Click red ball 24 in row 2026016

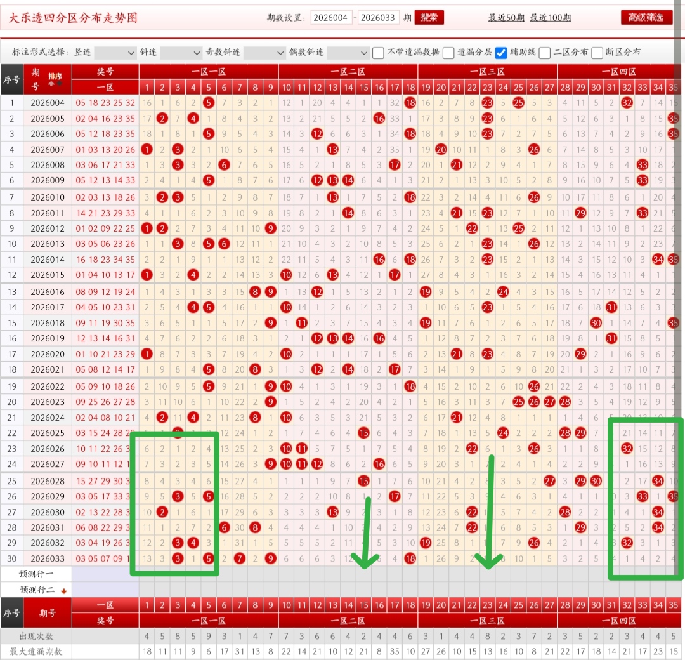503,291
